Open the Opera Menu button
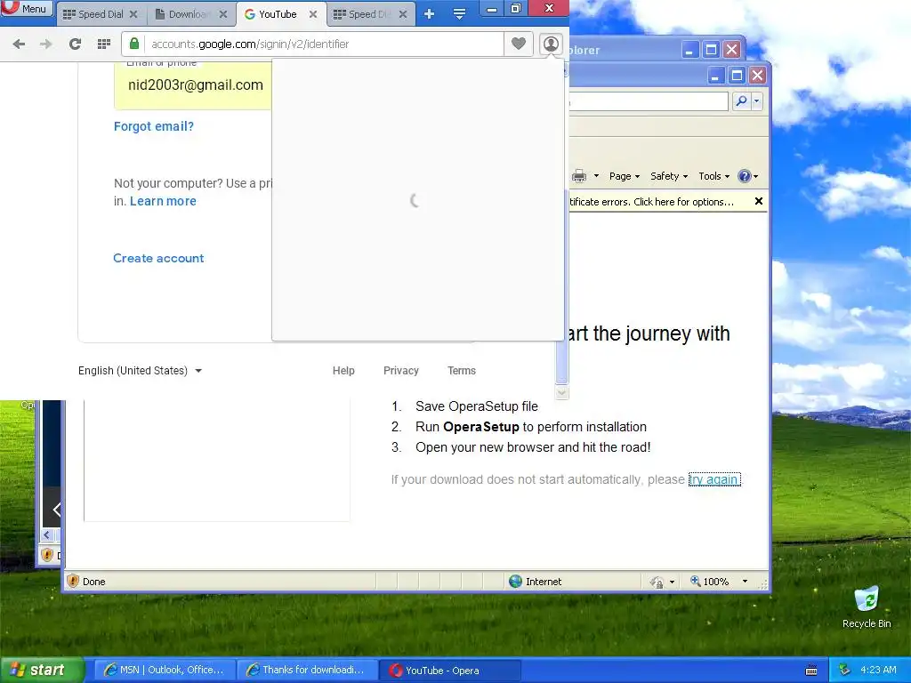 click(x=27, y=9)
